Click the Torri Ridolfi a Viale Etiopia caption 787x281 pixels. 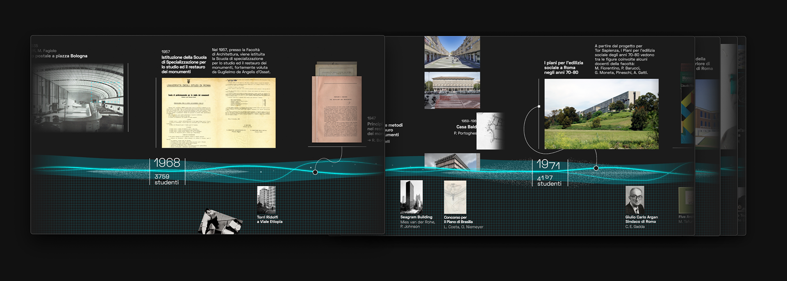click(270, 220)
